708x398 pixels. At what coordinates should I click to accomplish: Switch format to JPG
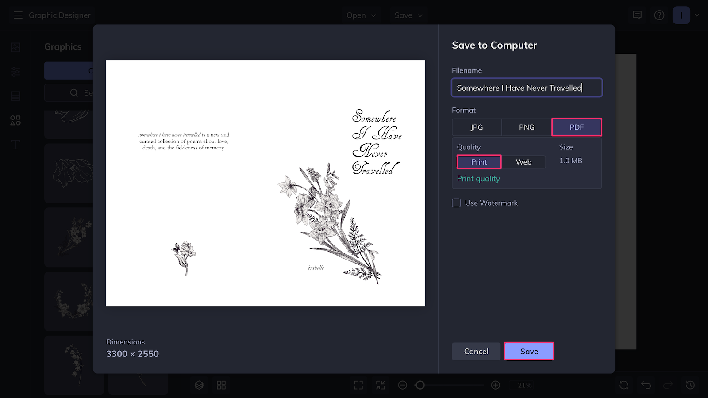(477, 127)
